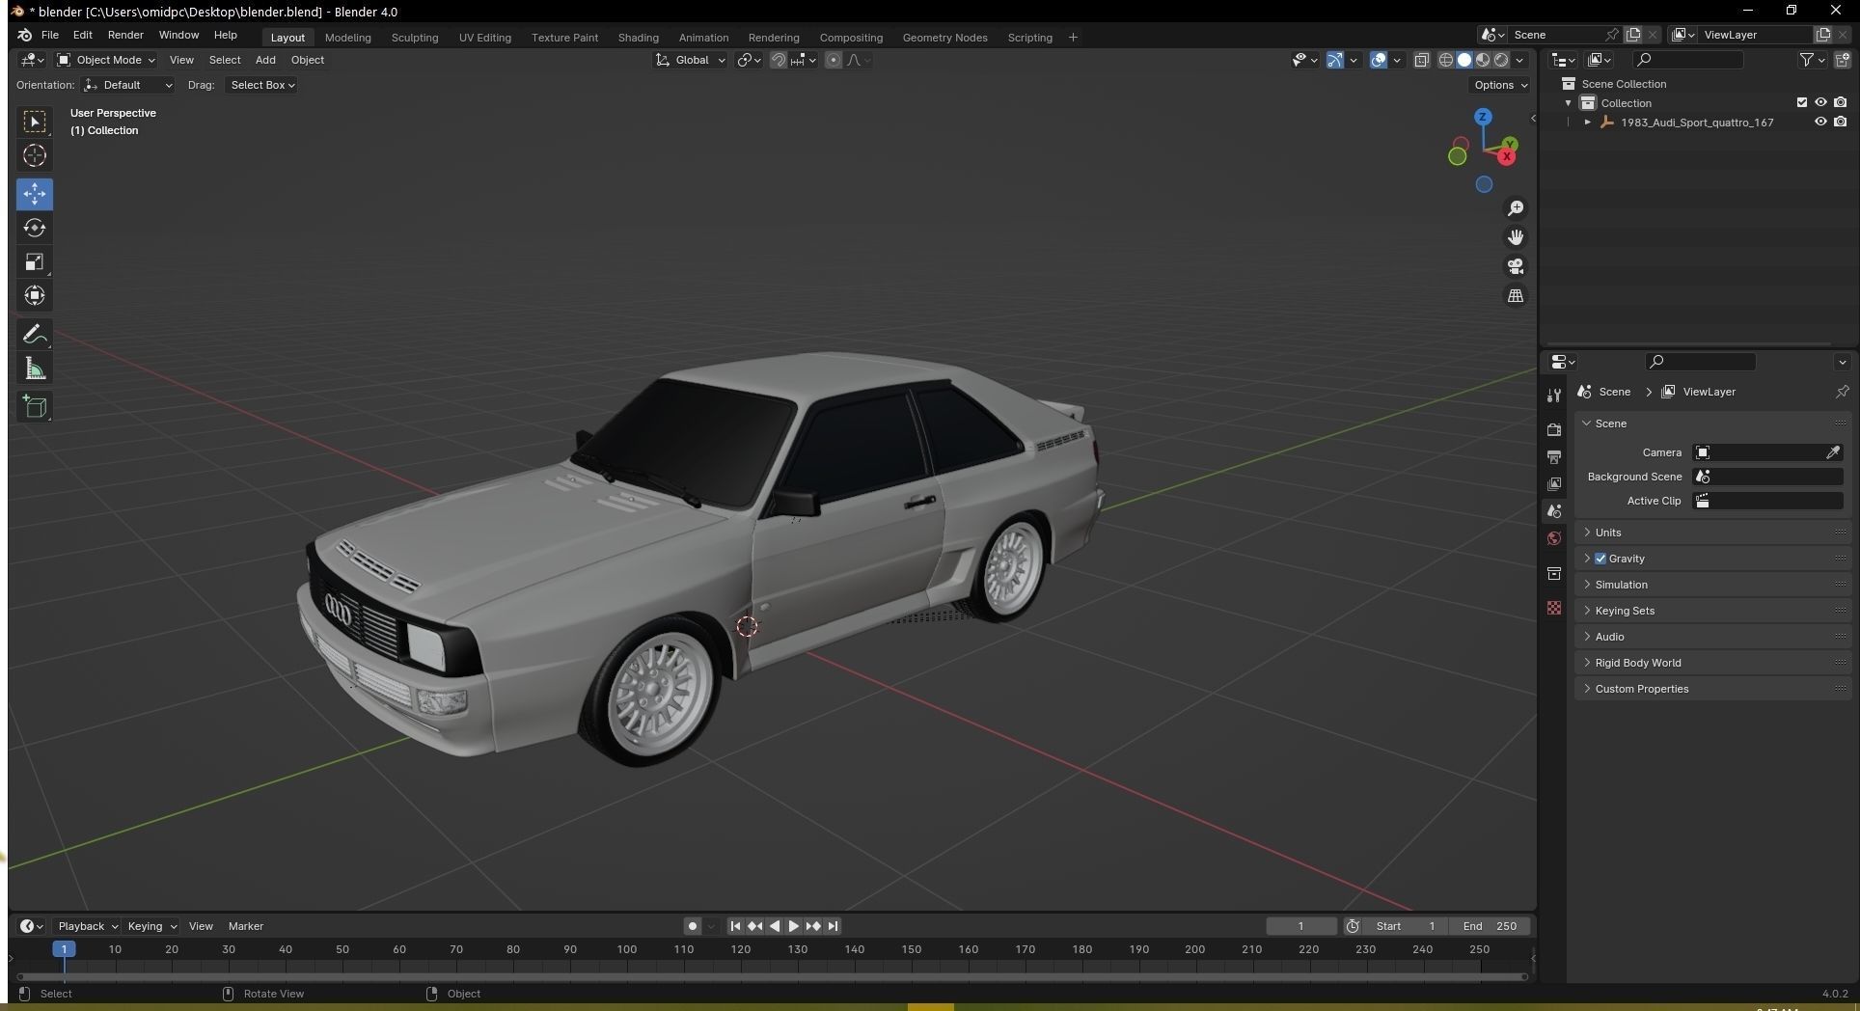
Task: Switch perspective/orthographic grid icon
Action: (1516, 296)
